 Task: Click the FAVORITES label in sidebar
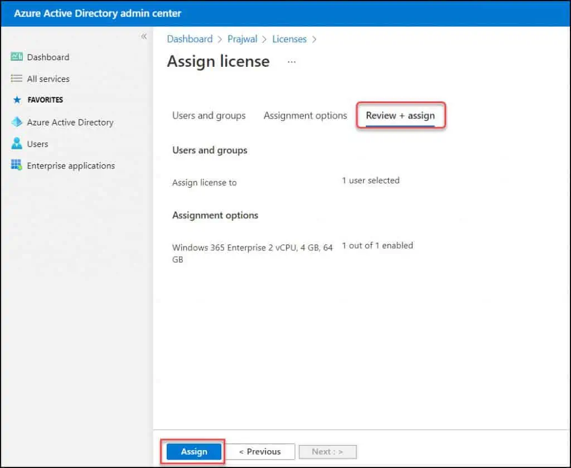[x=45, y=100]
